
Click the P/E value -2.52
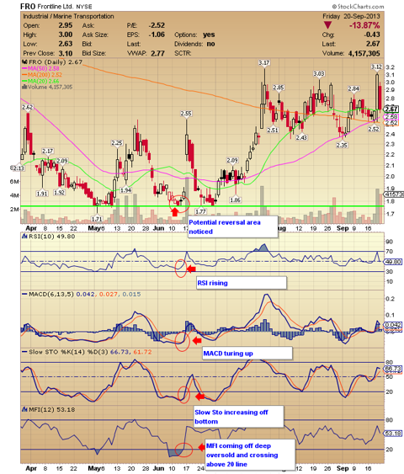click(x=157, y=25)
